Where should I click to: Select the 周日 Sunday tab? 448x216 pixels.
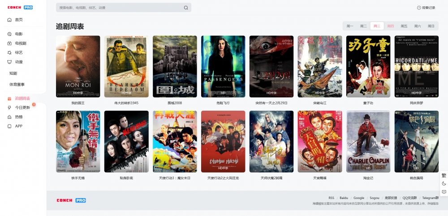click(x=431, y=26)
